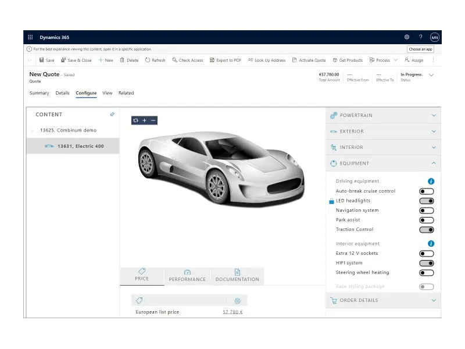Screen dimensions: 465x349
Task: Open the Documentation tab
Action: 237,276
